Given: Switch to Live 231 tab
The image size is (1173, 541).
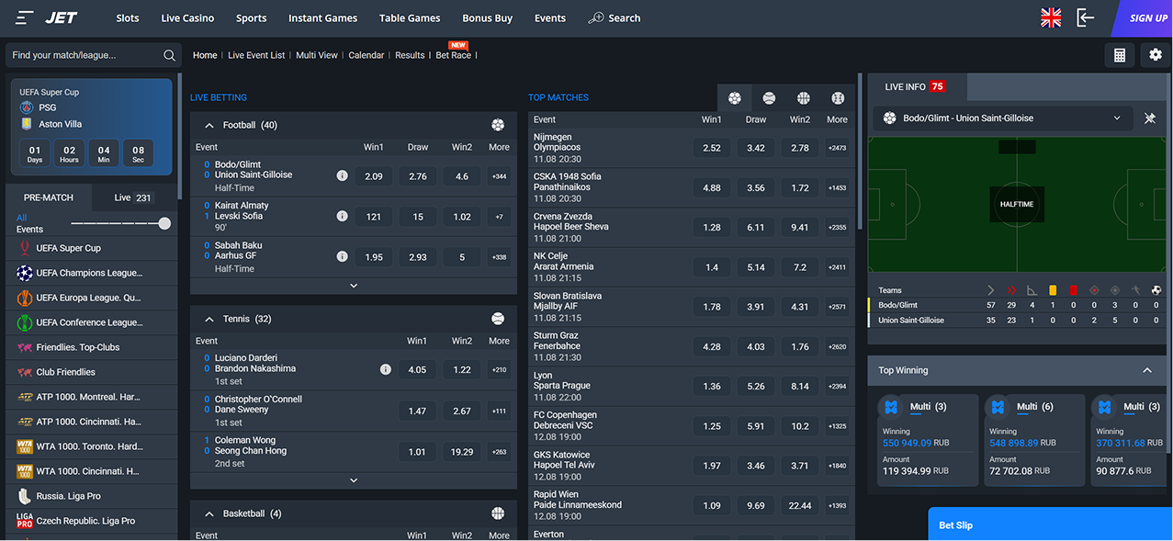Looking at the screenshot, I should coord(133,197).
